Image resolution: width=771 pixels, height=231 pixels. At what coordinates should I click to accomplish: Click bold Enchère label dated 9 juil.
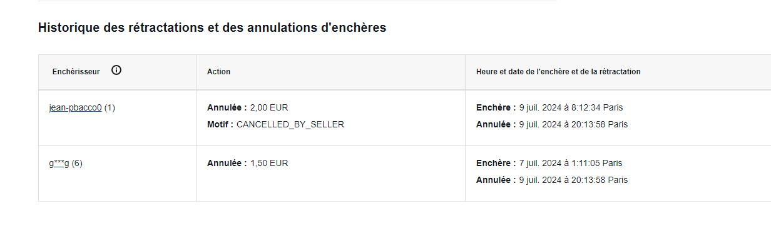[x=496, y=107]
